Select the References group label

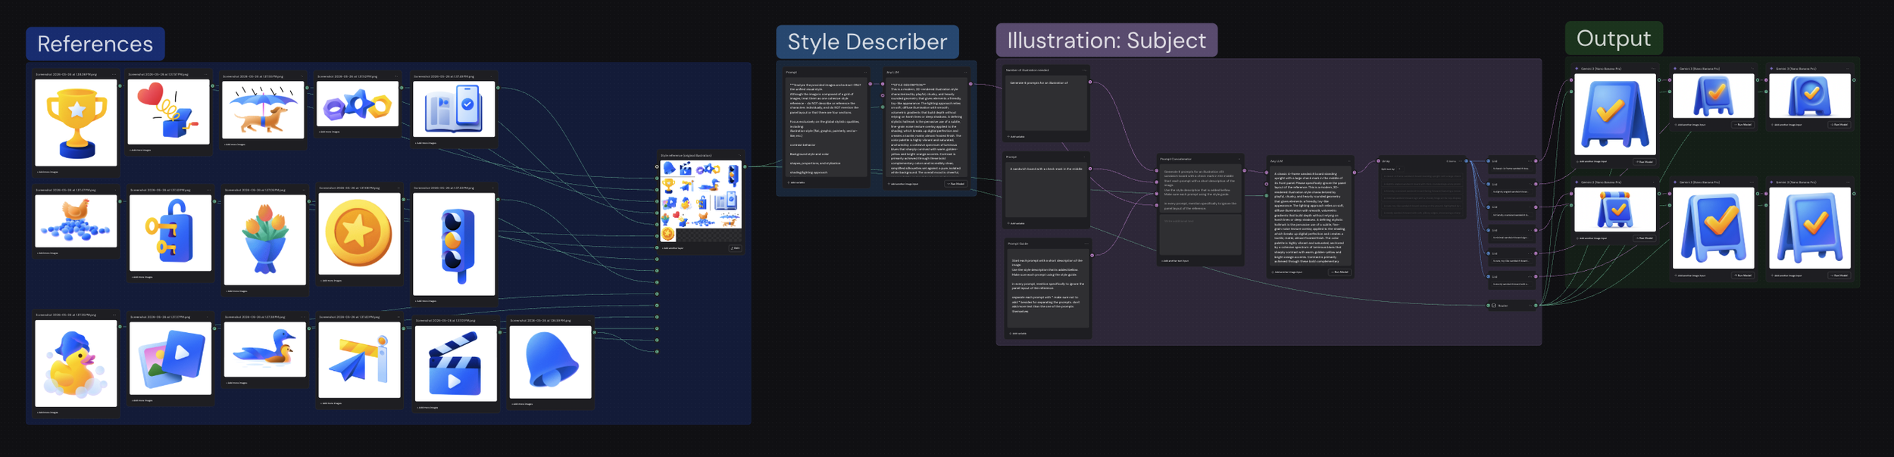click(95, 44)
